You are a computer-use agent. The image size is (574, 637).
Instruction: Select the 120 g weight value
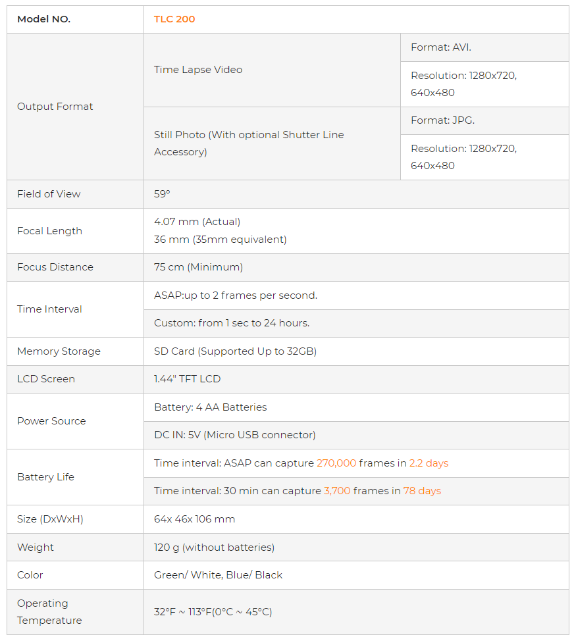click(x=214, y=548)
